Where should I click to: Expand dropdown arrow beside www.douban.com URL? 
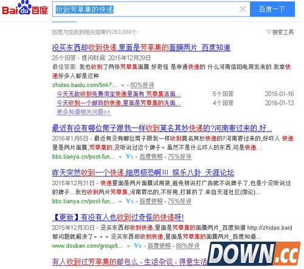point(128,246)
